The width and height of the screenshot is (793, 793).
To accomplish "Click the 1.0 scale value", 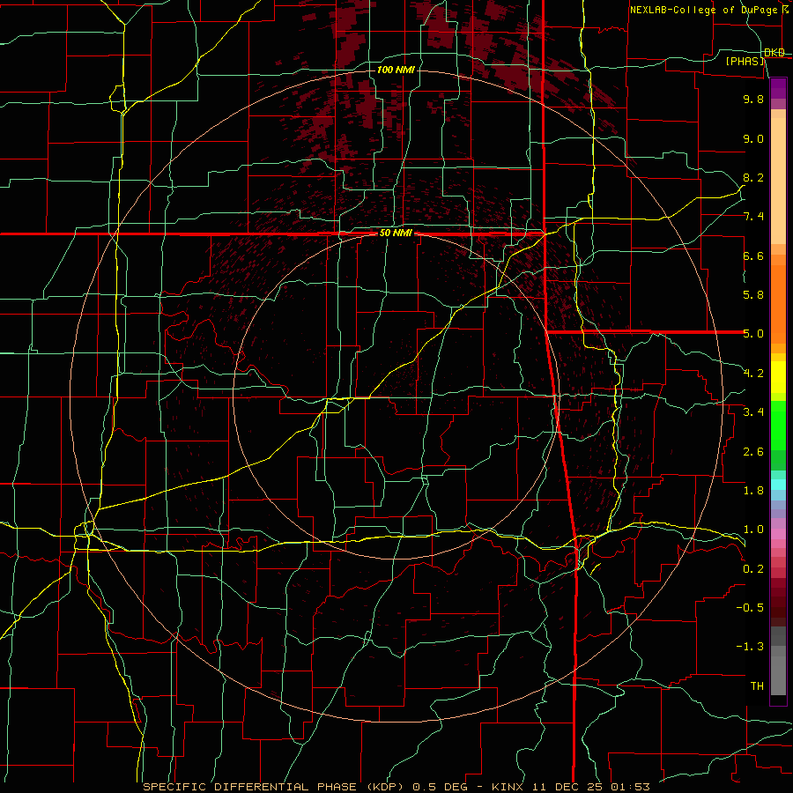I will [x=753, y=530].
